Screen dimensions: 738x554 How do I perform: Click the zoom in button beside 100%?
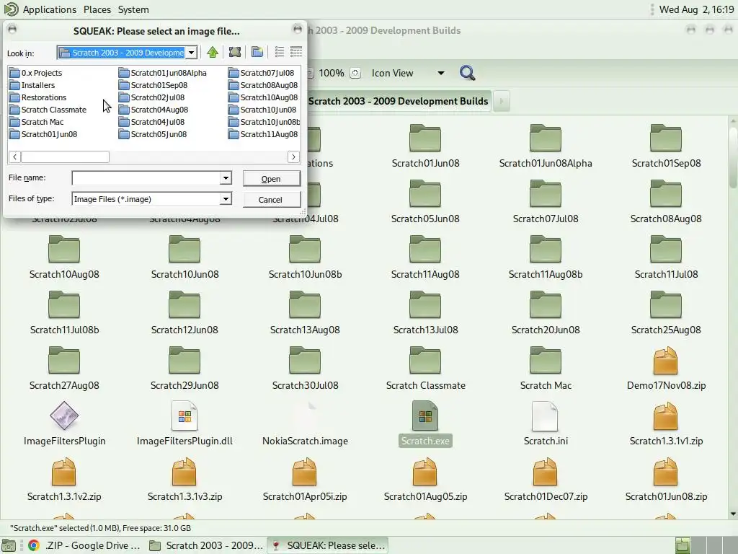(x=355, y=73)
